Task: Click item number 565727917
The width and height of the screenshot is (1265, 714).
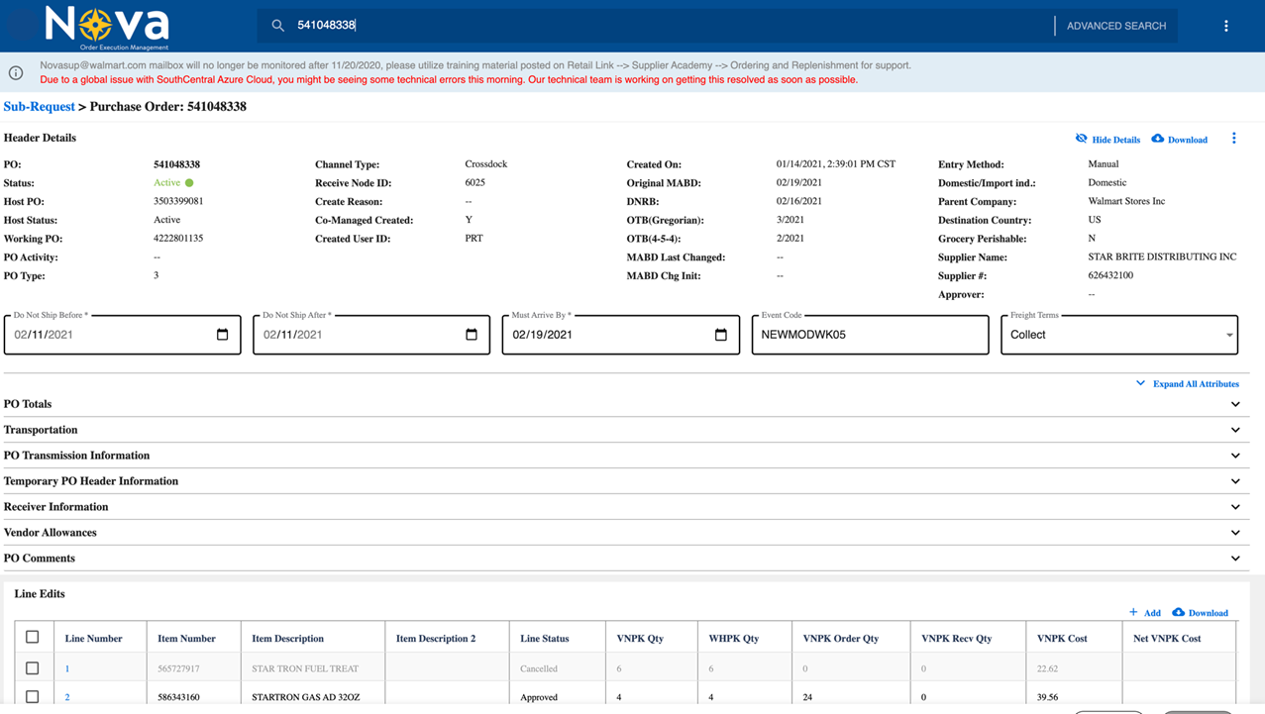Action: 178,668
